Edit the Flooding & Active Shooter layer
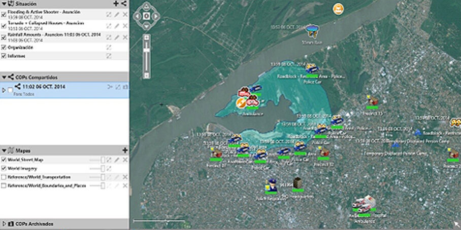The height and width of the screenshot is (230, 461). (117, 14)
